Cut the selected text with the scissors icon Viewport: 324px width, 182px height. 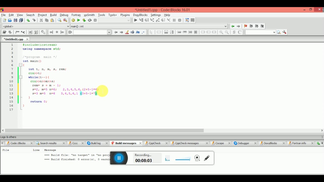pos(41,20)
